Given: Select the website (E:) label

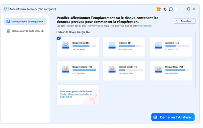Looking at the screenshot, I should pyautogui.click(x=172, y=43).
